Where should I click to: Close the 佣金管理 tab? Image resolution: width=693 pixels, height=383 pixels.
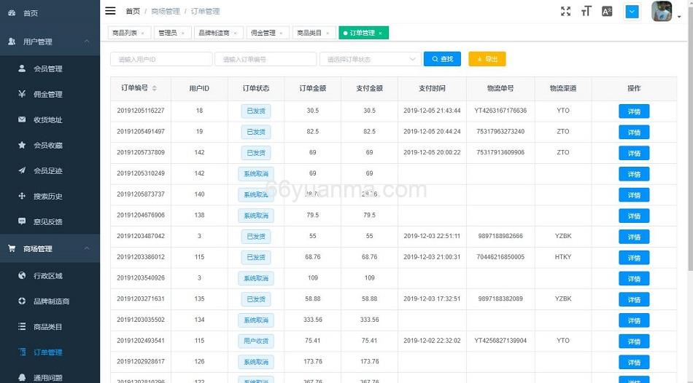[x=281, y=33]
